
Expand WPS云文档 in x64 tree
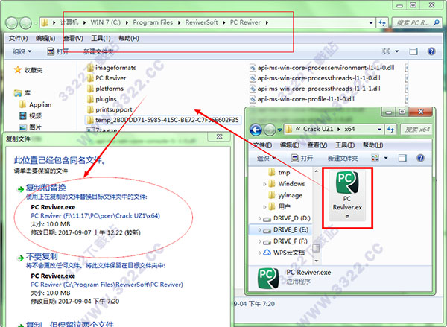(x=259, y=253)
